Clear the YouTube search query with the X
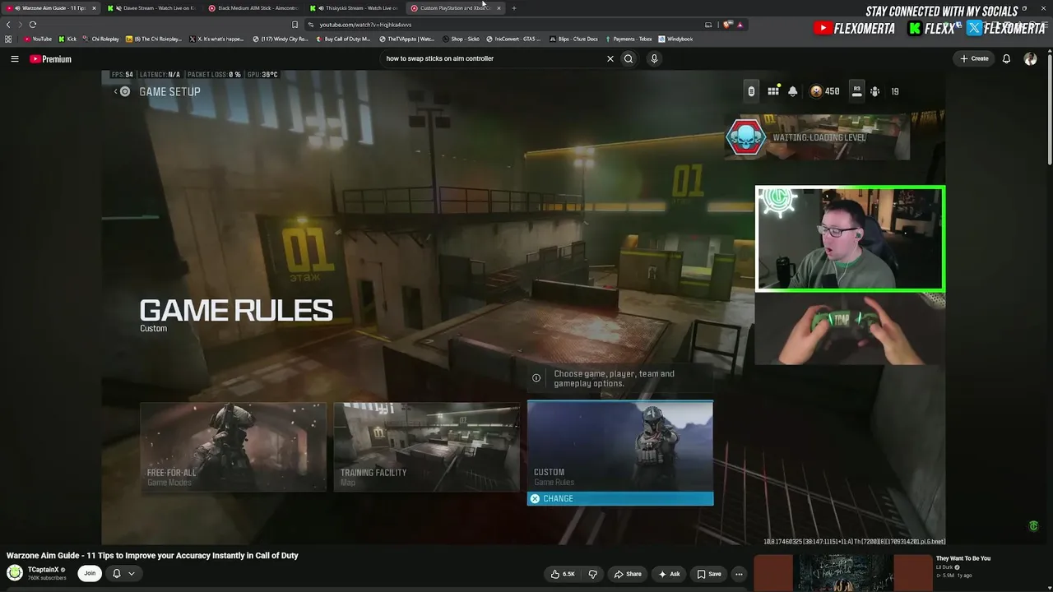Image resolution: width=1053 pixels, height=592 pixels. click(x=610, y=59)
